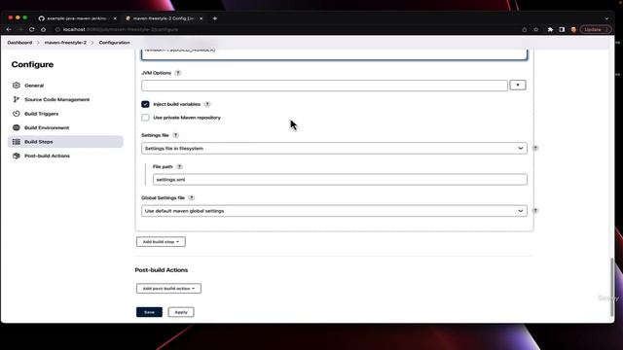The height and width of the screenshot is (350, 623).
Task: Enable Use private Maven repository
Action: [145, 118]
